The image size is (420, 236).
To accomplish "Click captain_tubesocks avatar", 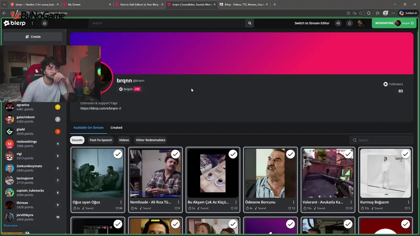I will point(10,193).
